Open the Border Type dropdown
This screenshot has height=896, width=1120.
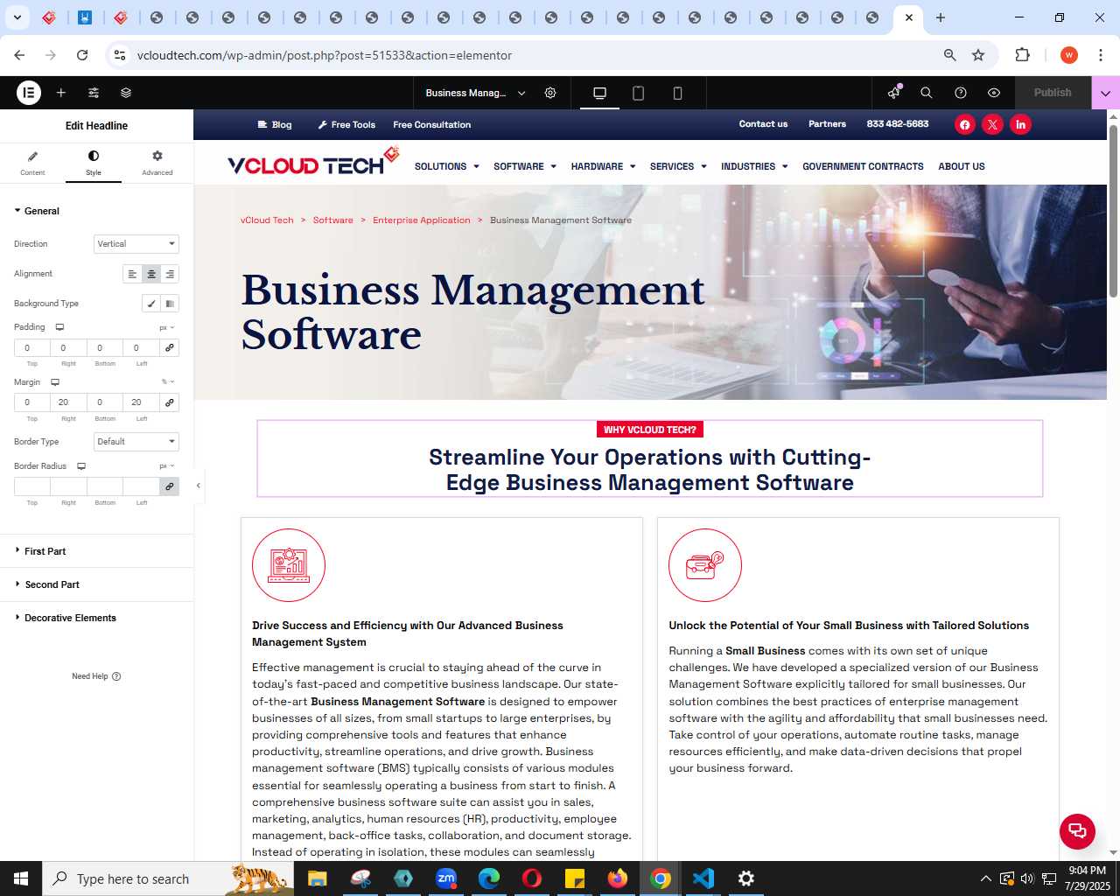[136, 442]
